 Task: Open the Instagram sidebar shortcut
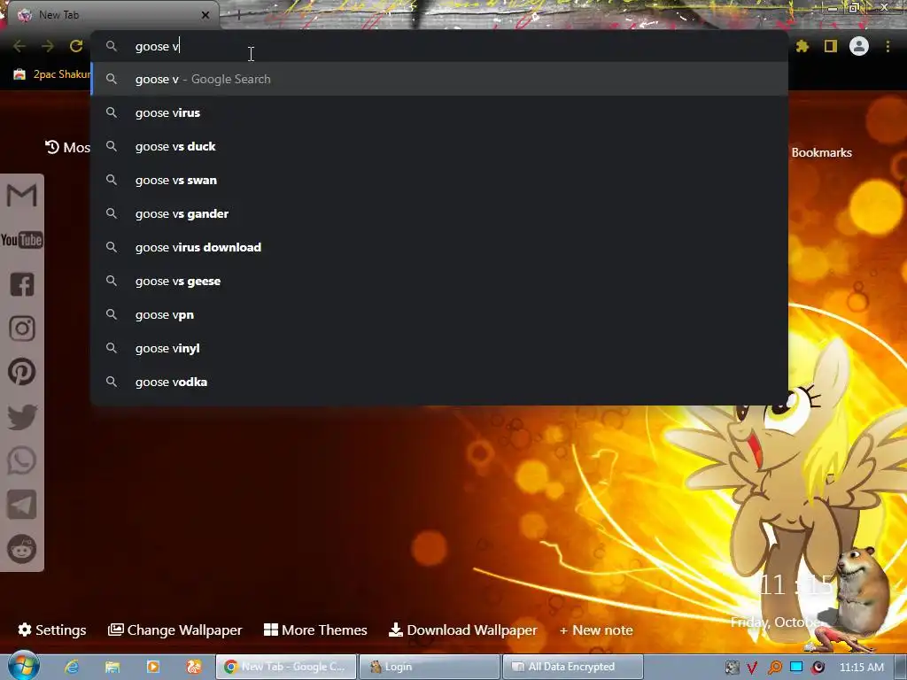[x=22, y=328]
